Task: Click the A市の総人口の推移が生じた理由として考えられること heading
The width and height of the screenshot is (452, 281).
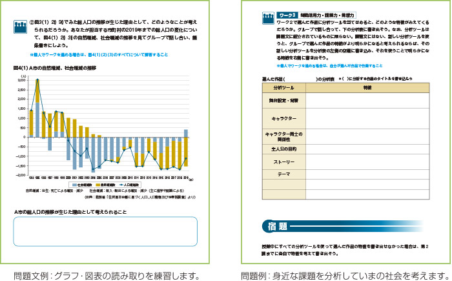Action: (x=70, y=212)
